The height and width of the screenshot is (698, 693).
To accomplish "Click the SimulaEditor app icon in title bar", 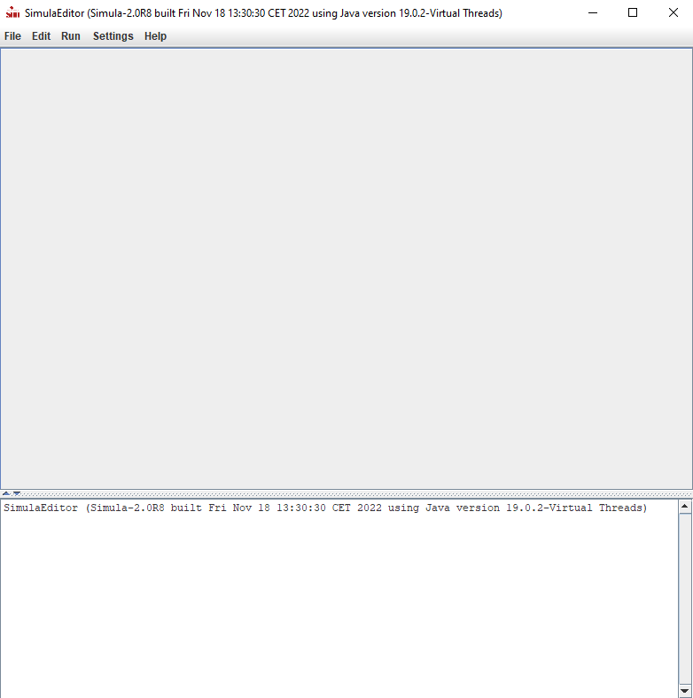I will [x=12, y=12].
